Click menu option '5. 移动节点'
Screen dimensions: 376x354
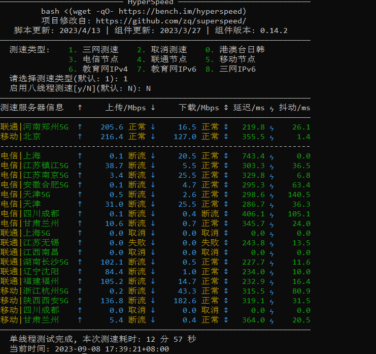pyautogui.click(x=230, y=59)
